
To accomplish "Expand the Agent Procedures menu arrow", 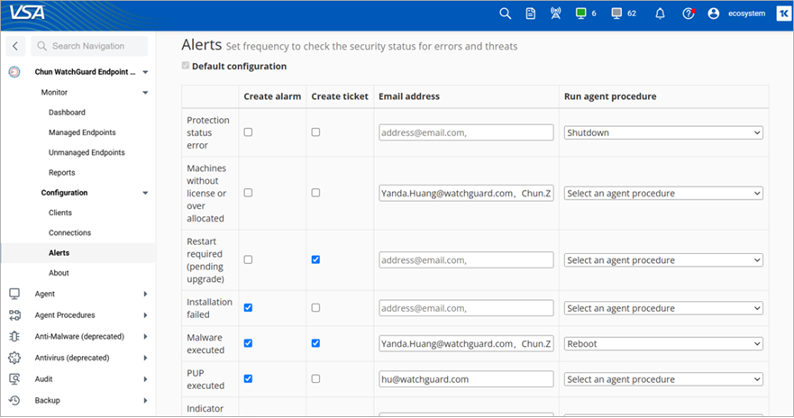I will click(145, 315).
